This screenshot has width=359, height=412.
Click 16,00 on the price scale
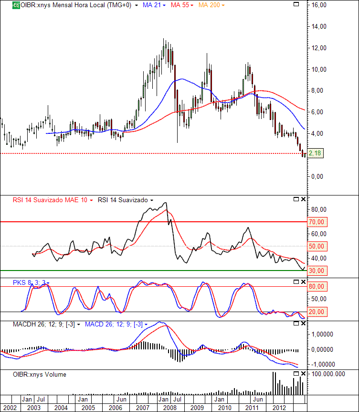319,5
